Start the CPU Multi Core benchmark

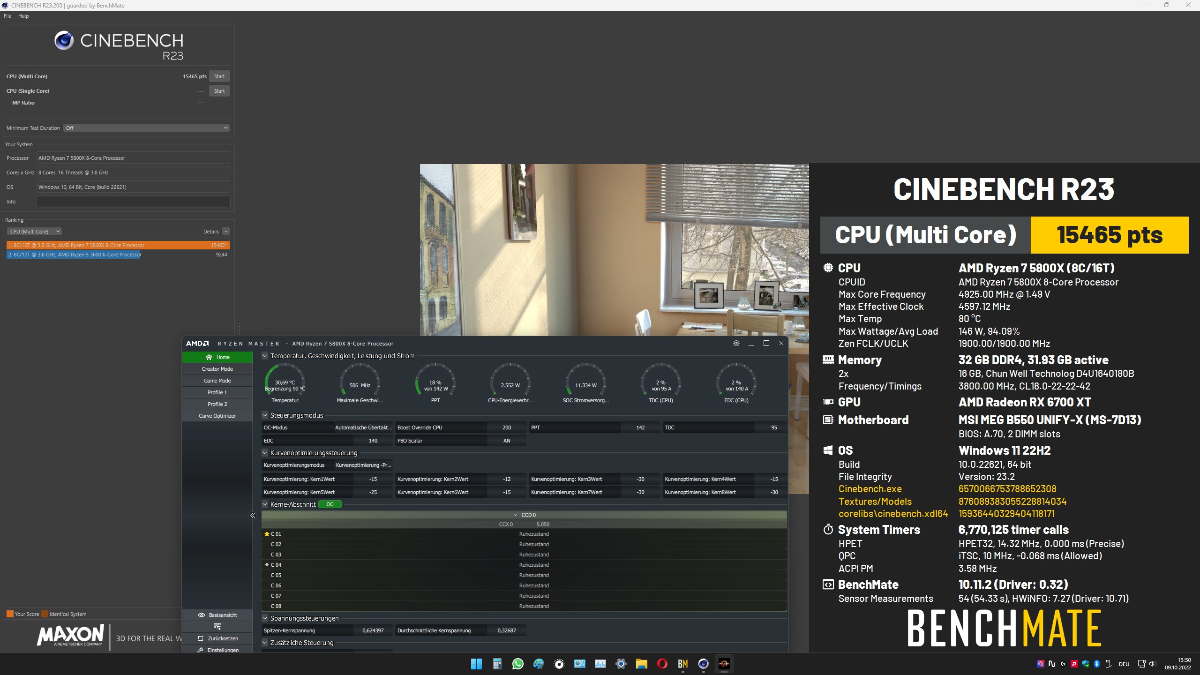pos(219,76)
